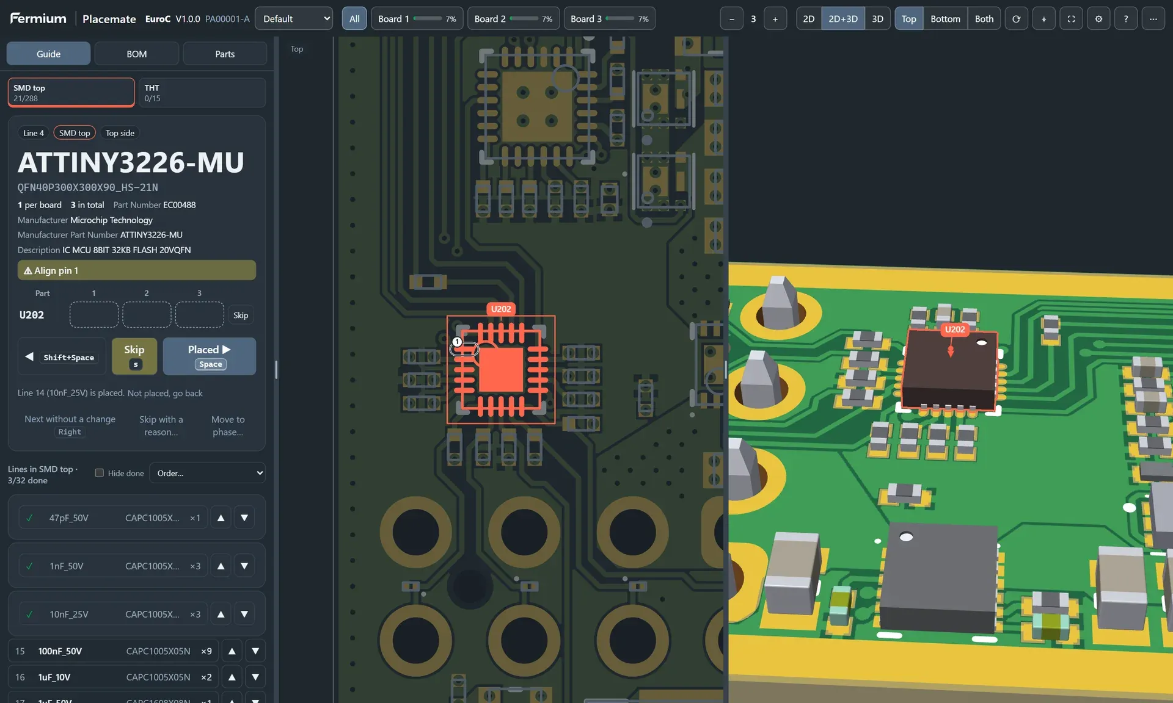Screen dimensions: 1173x703
Task: Enable Hide done checkbox
Action: 99,473
